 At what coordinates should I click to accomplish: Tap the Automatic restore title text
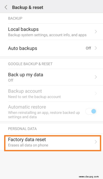pyautogui.click(x=27, y=107)
